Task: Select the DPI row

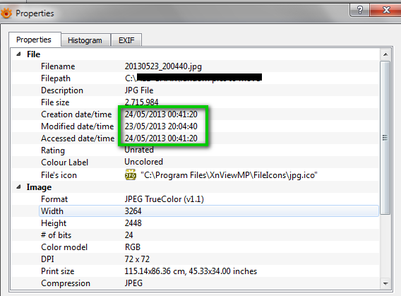Action: pos(195,259)
